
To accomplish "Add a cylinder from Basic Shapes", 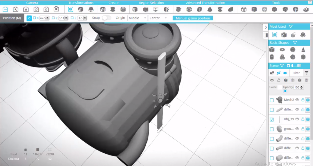I will click(272, 57).
